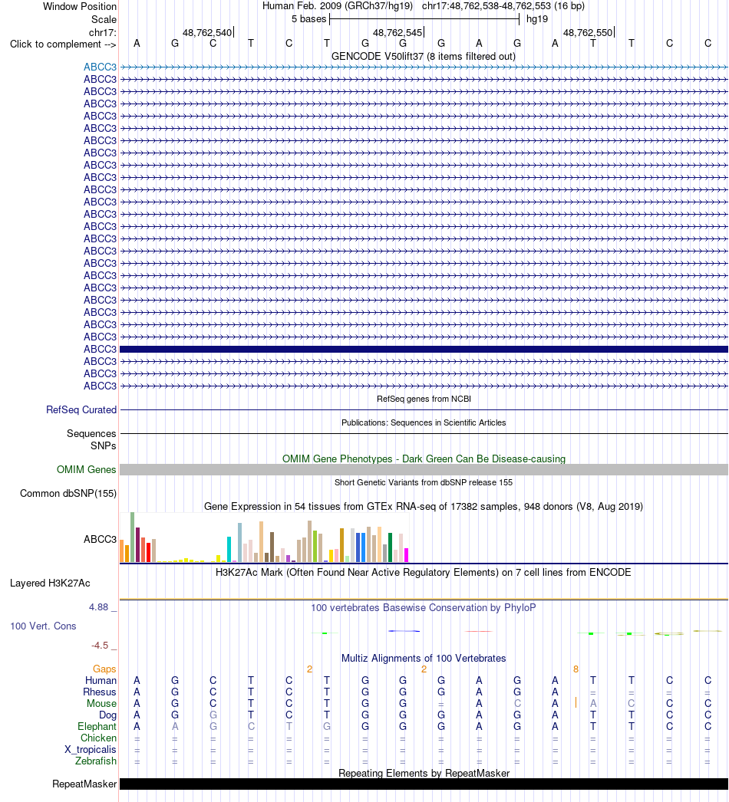Click position label 48,762,540 on ruler
The width and height of the screenshot is (729, 802).
pyautogui.click(x=207, y=33)
